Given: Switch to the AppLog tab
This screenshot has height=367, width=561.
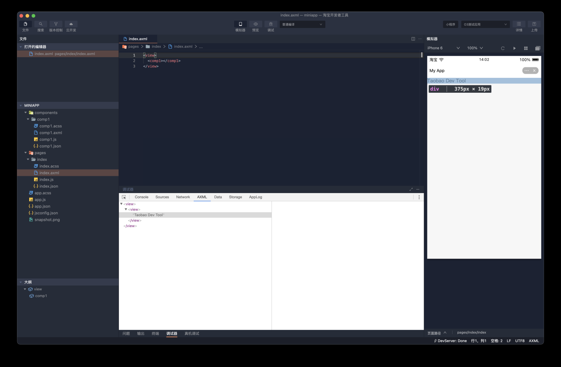Looking at the screenshot, I should [x=255, y=197].
